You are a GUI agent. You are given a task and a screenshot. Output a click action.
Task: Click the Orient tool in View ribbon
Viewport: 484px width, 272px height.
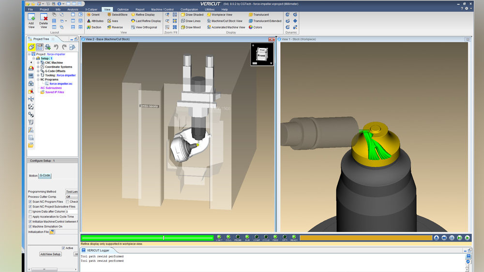[93, 15]
